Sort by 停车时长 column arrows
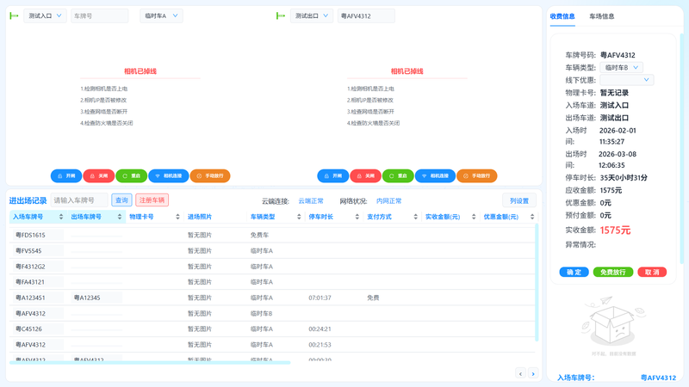 pyautogui.click(x=357, y=217)
